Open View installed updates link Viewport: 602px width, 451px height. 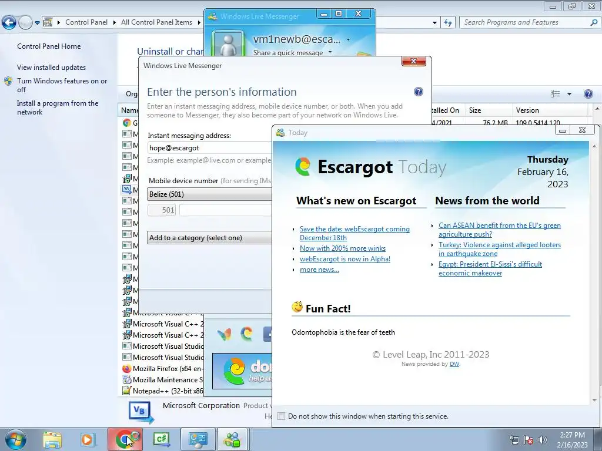(52, 67)
